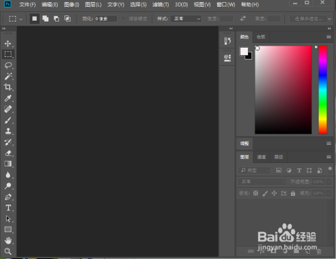Select the Clone Stamp tool
This screenshot has height=259, width=336.
(x=8, y=131)
